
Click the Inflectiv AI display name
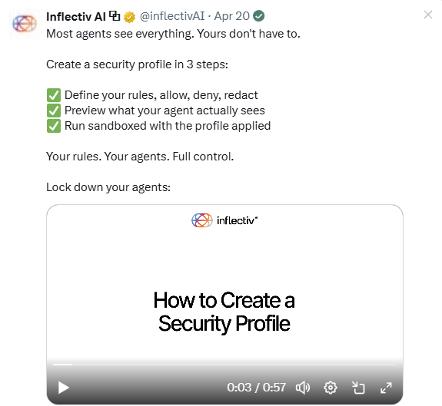(76, 16)
